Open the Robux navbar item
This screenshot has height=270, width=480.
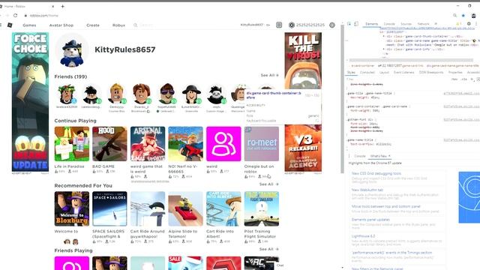tap(118, 25)
